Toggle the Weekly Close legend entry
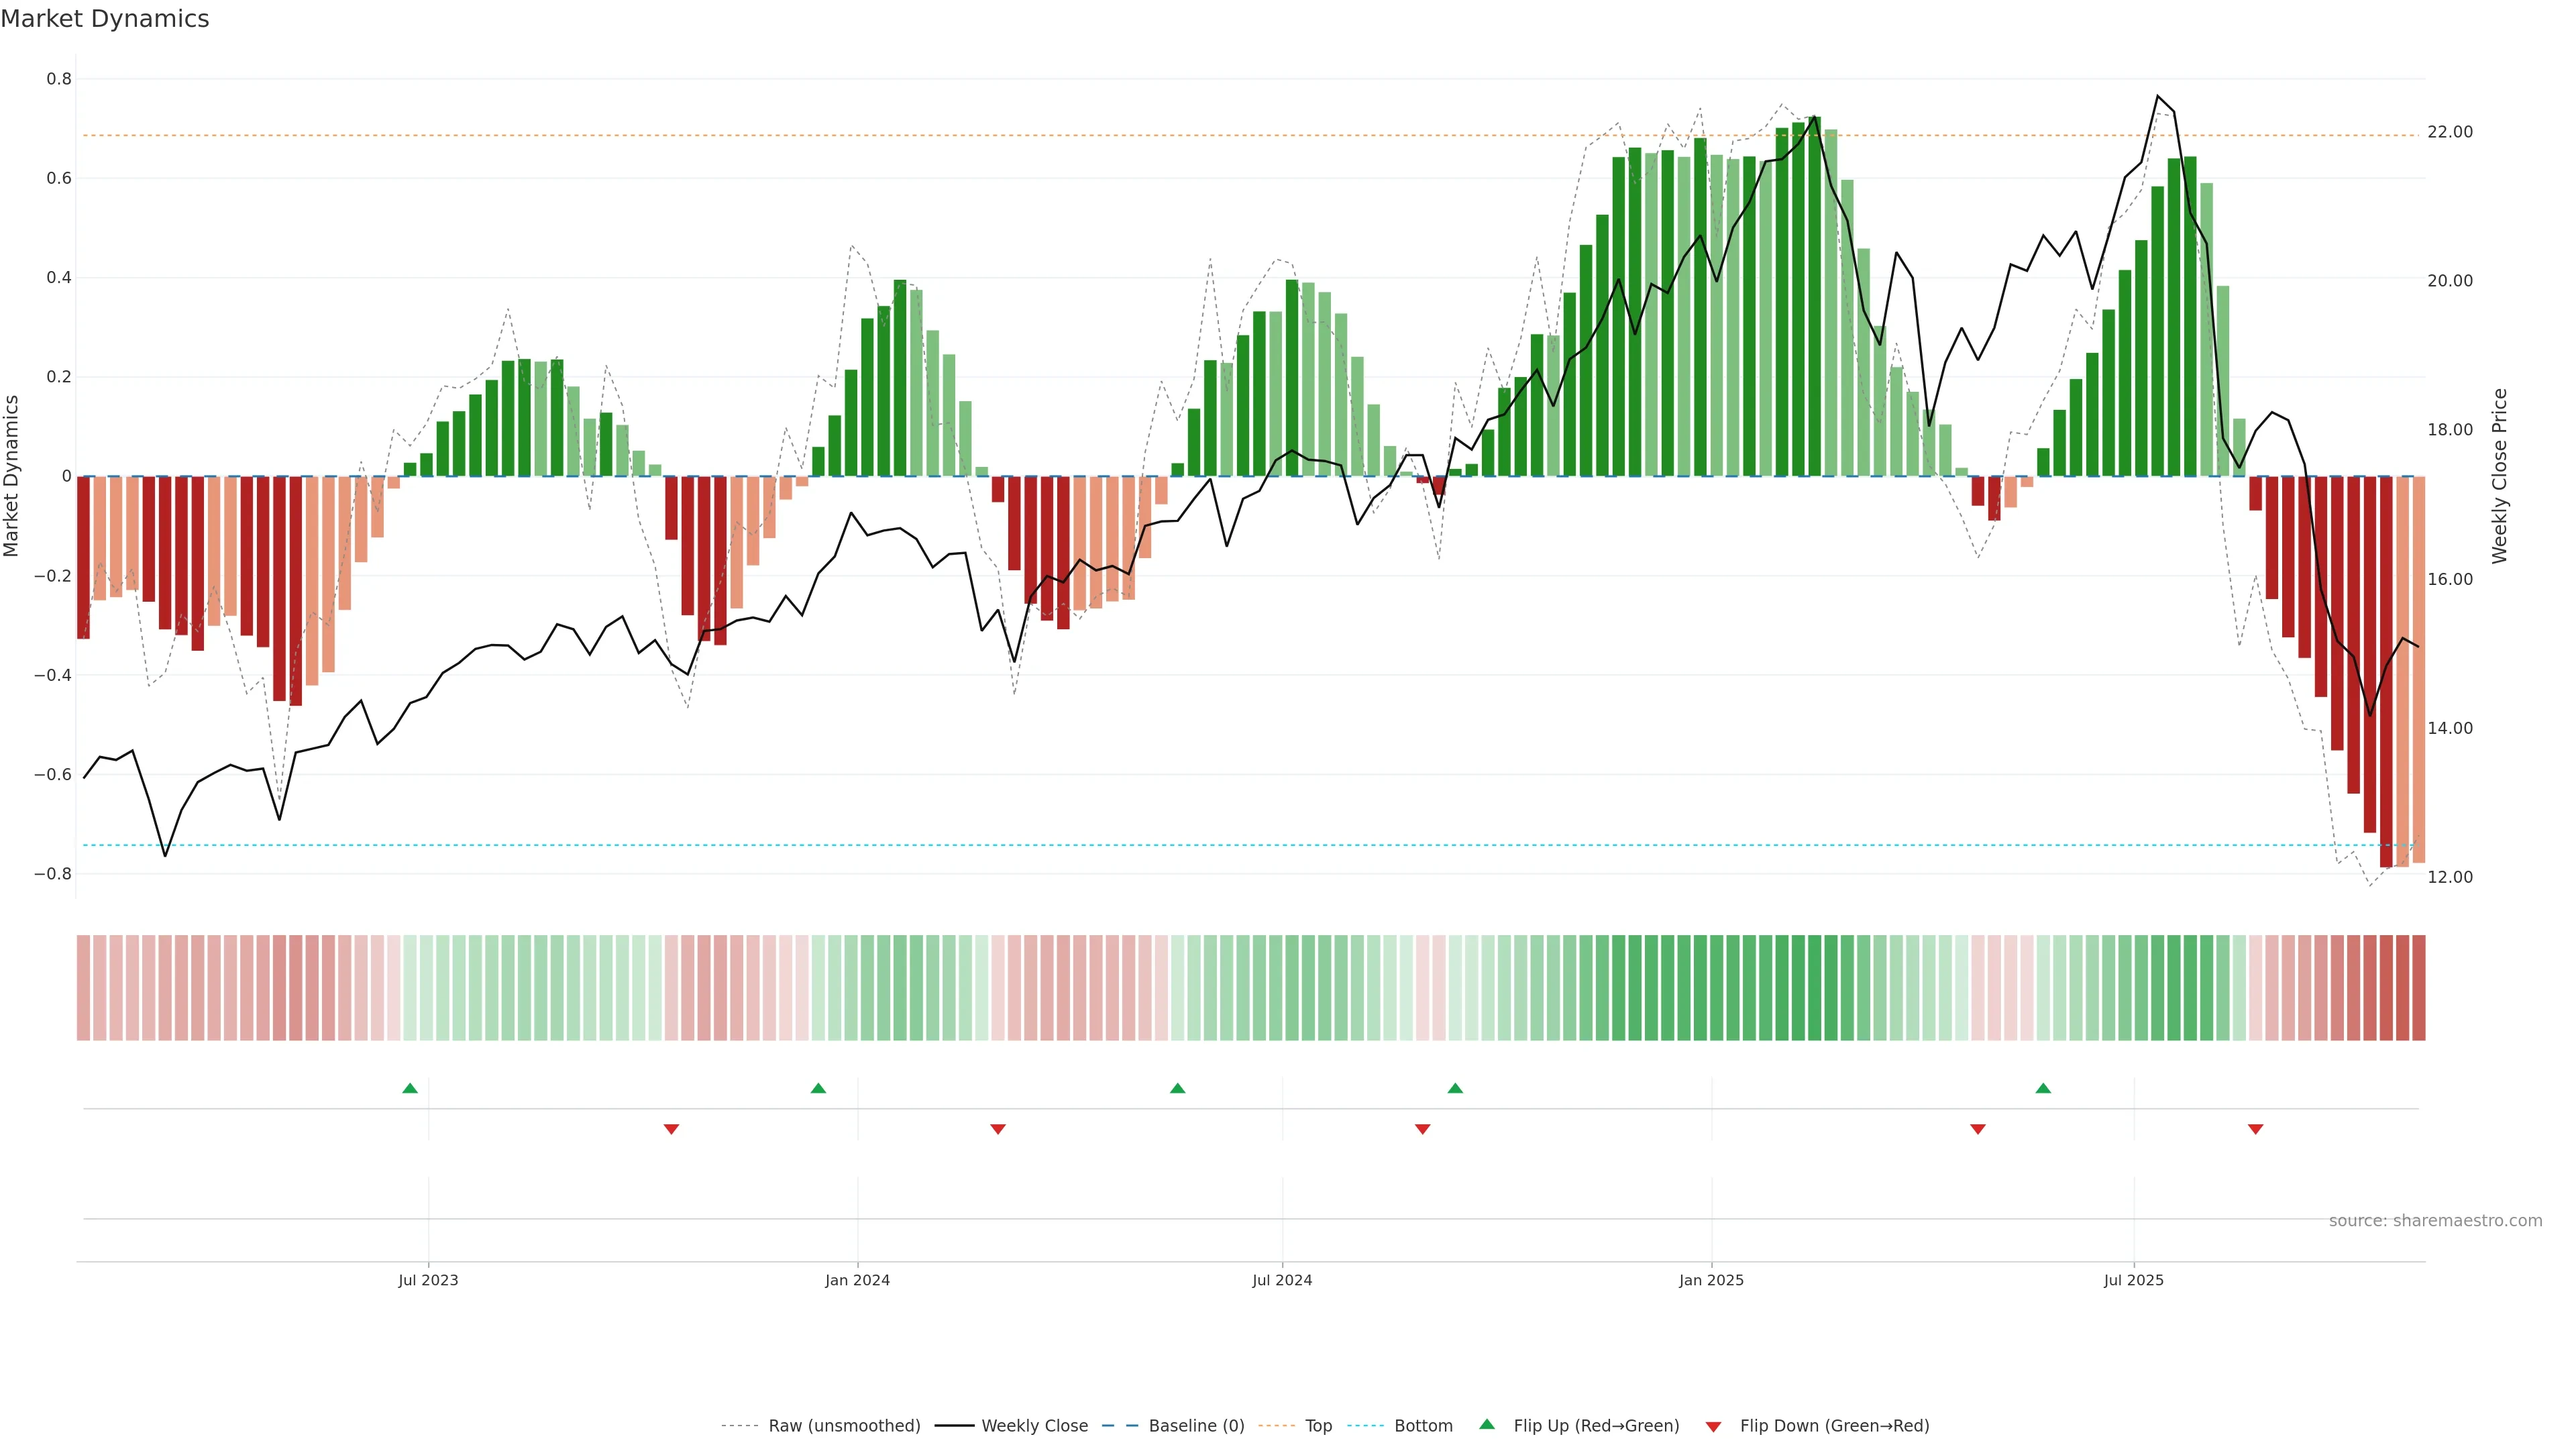The width and height of the screenshot is (2576, 1449). pyautogui.click(x=1034, y=1426)
